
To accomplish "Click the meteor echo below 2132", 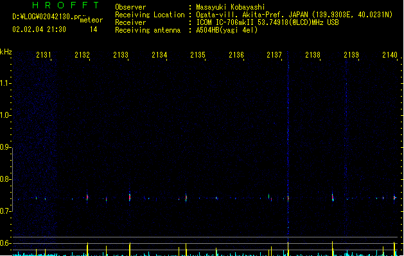I will click(87, 197).
